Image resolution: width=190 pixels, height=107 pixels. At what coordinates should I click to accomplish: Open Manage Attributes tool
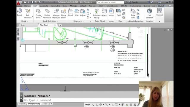coord(56,14)
